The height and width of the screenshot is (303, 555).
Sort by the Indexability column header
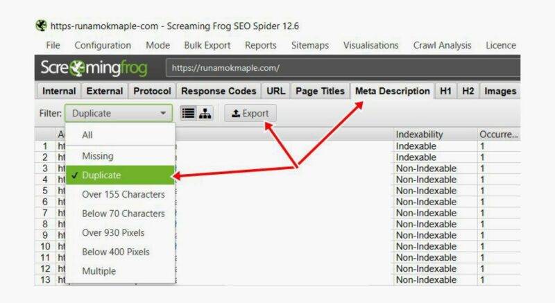click(435, 135)
